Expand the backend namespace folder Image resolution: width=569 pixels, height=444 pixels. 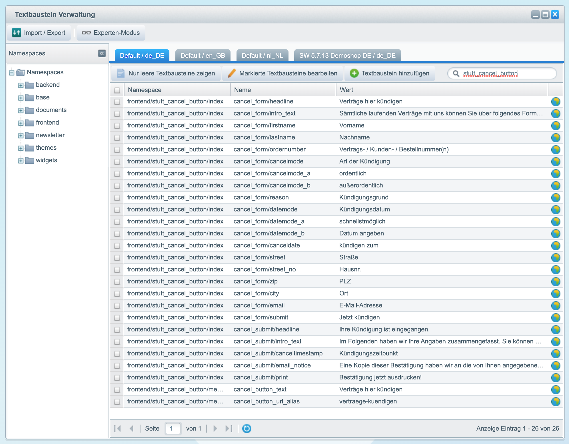(x=21, y=85)
